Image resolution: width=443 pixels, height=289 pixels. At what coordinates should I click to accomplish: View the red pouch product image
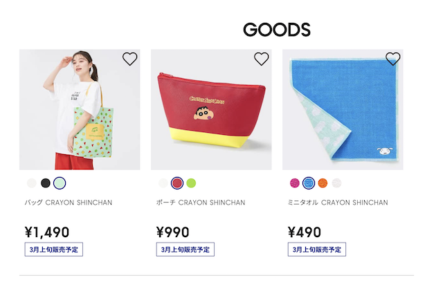coord(211,109)
